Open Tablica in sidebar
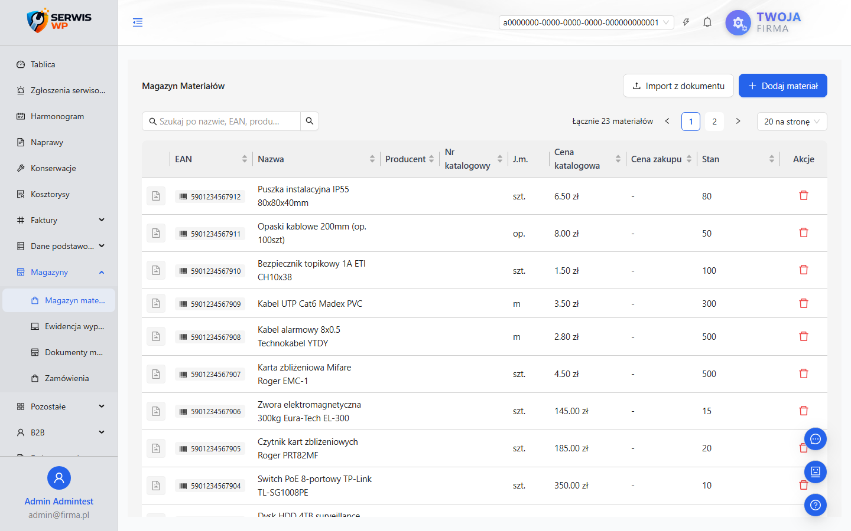 (59, 64)
